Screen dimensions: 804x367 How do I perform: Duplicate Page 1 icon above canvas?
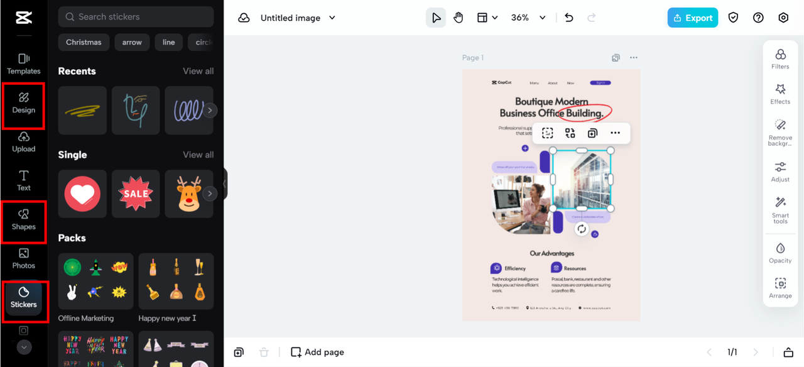pyautogui.click(x=616, y=58)
